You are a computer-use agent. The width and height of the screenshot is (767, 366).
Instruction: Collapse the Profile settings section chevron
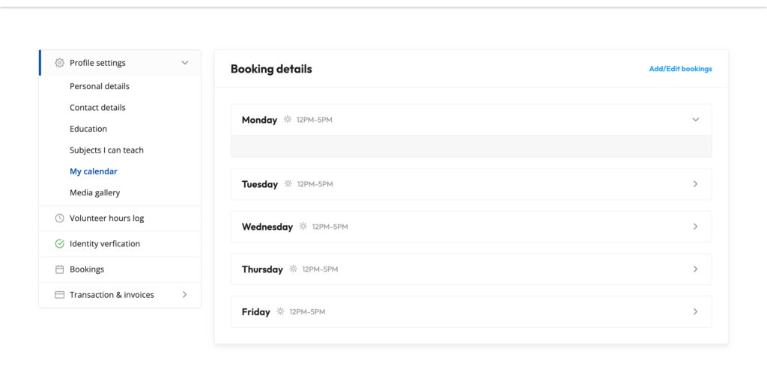tap(185, 63)
